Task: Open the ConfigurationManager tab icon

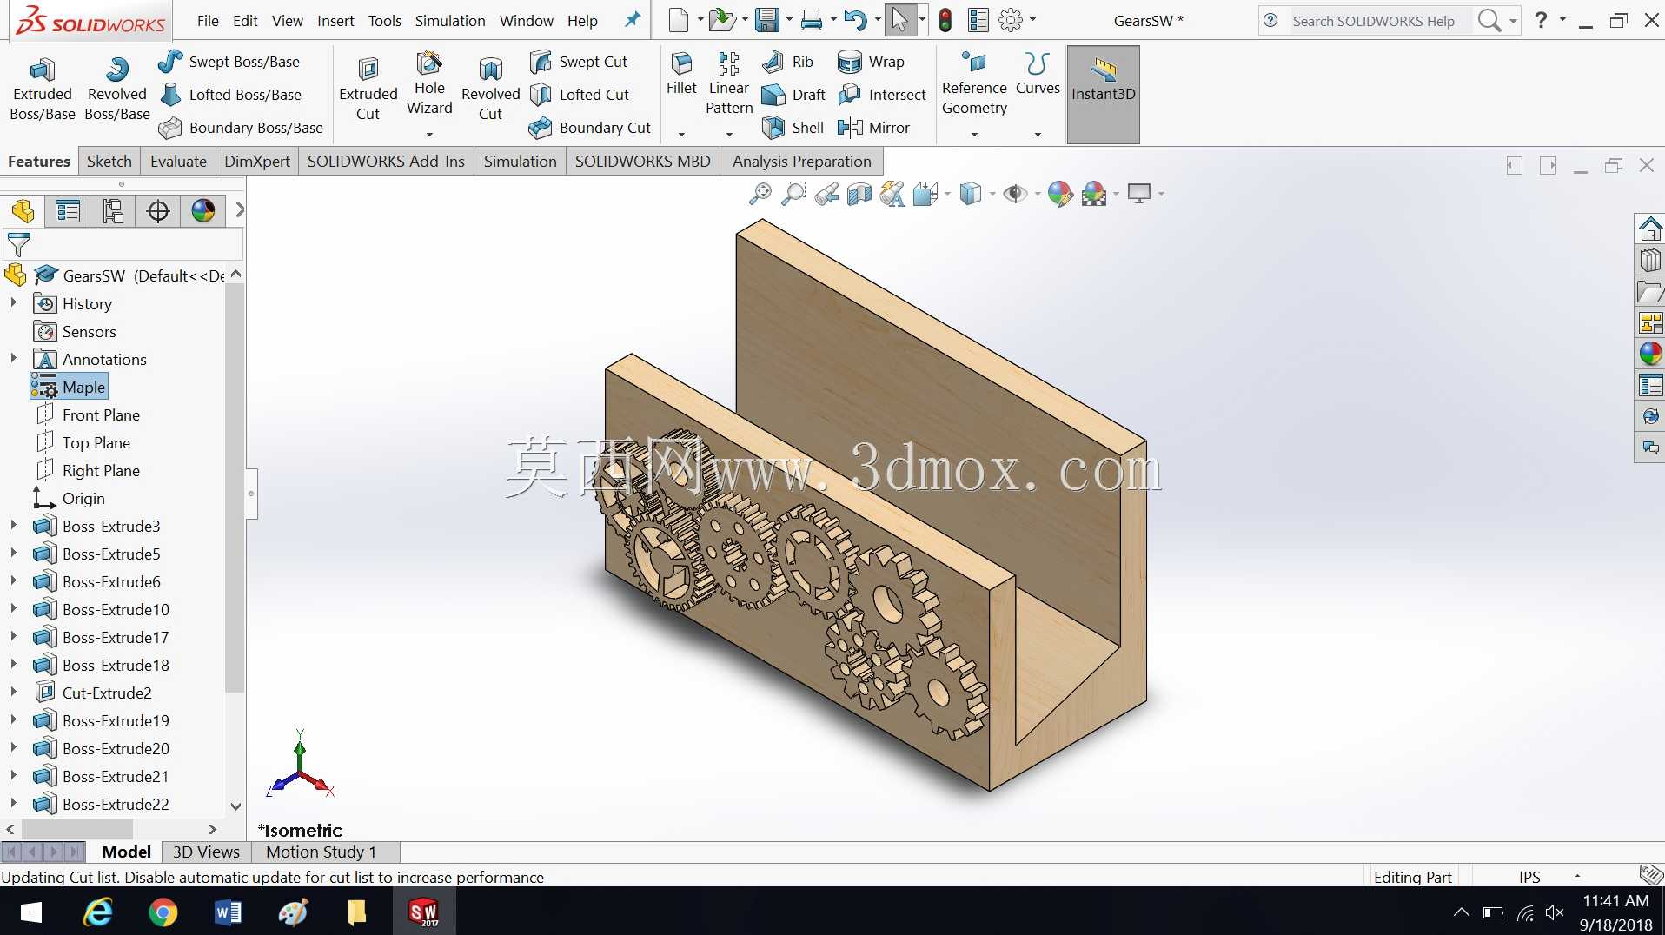Action: (x=113, y=210)
